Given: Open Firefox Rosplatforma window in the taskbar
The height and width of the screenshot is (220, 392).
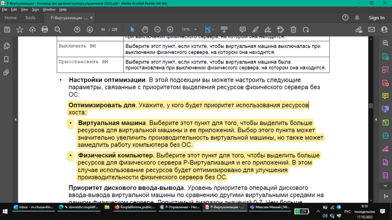Looking at the screenshot, I should [135, 208].
